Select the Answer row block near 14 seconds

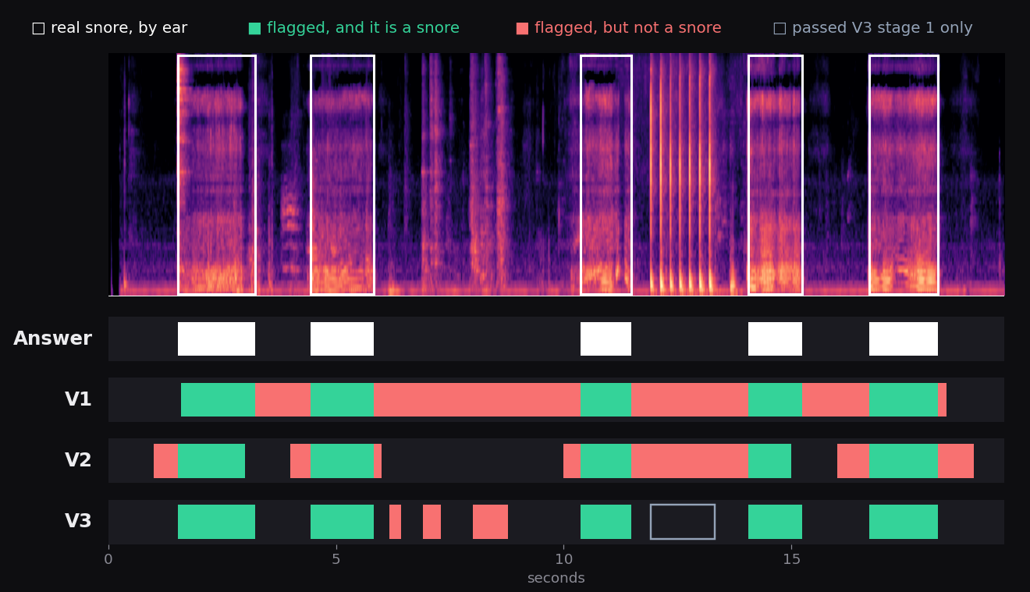[x=775, y=339]
